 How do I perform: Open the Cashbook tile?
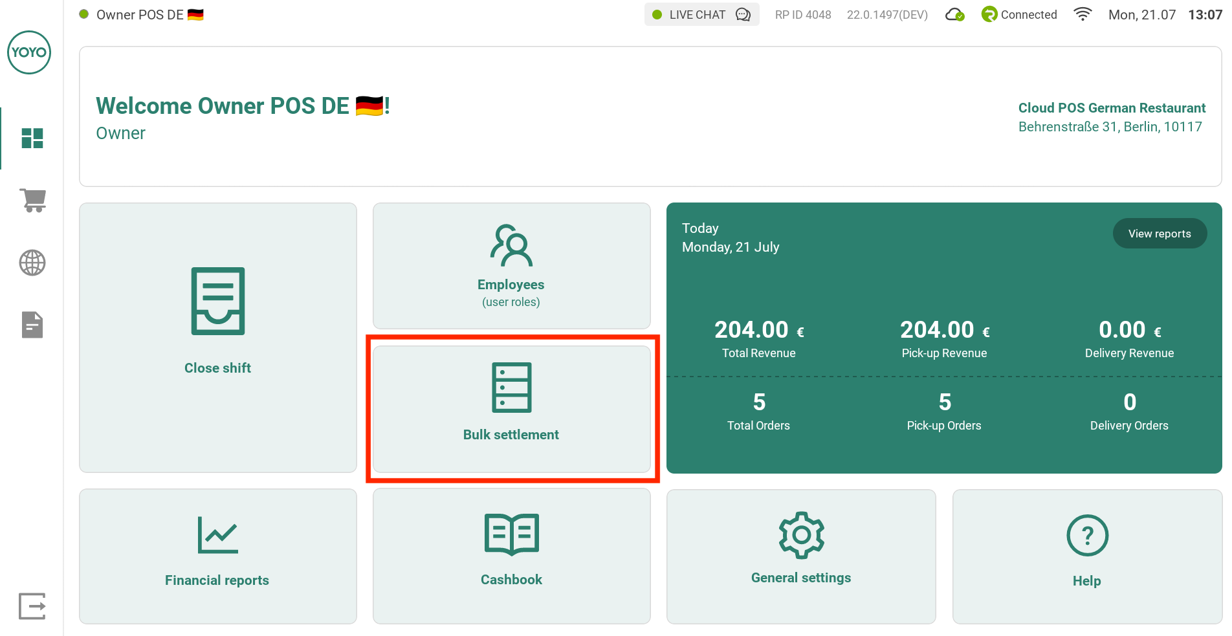coord(511,556)
